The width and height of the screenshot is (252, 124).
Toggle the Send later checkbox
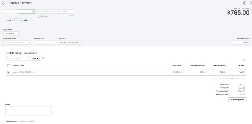[x=39, y=16]
